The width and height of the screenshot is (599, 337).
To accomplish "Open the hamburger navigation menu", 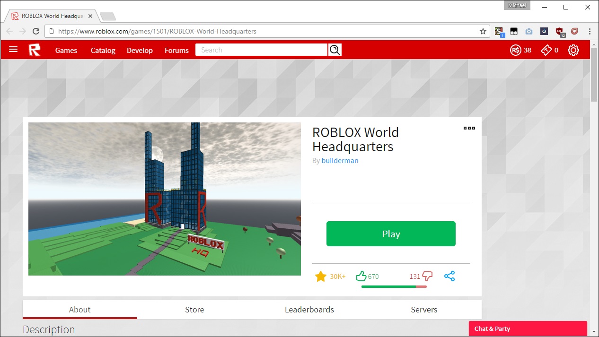I will click(x=13, y=49).
